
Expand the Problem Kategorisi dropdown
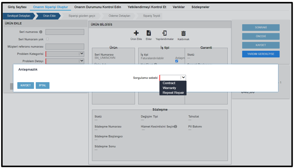65,54
